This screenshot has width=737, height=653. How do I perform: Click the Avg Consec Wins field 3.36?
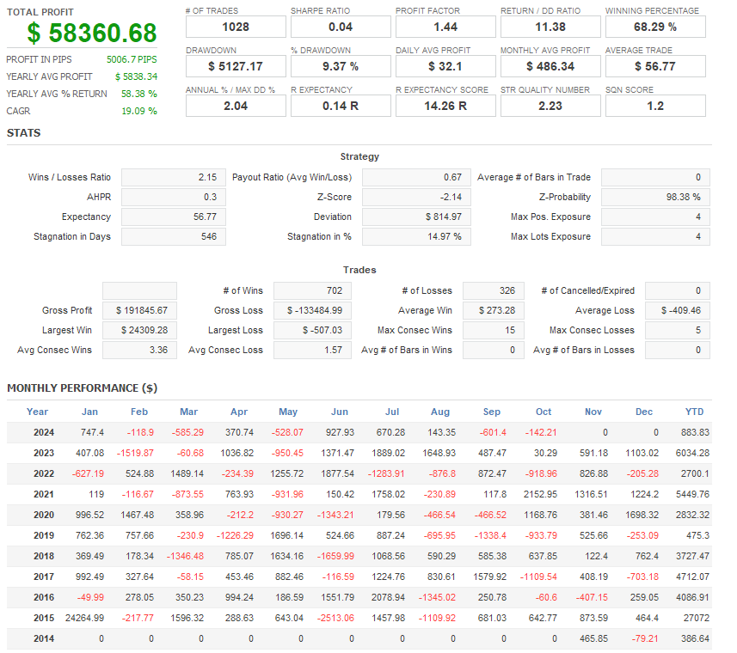pyautogui.click(x=139, y=351)
